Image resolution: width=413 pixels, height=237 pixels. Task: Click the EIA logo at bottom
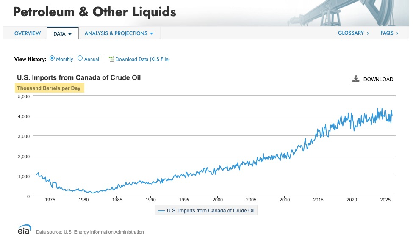(x=24, y=230)
